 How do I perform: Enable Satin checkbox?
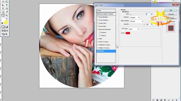(98, 39)
